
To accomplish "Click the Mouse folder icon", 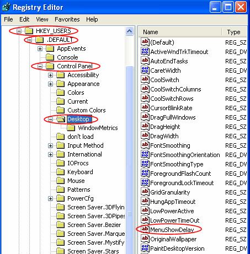I will pos(60,181).
